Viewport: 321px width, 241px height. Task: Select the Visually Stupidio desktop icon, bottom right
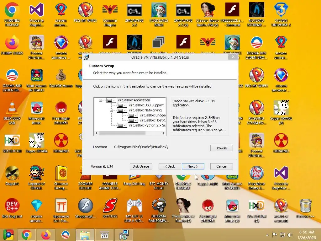(281, 178)
